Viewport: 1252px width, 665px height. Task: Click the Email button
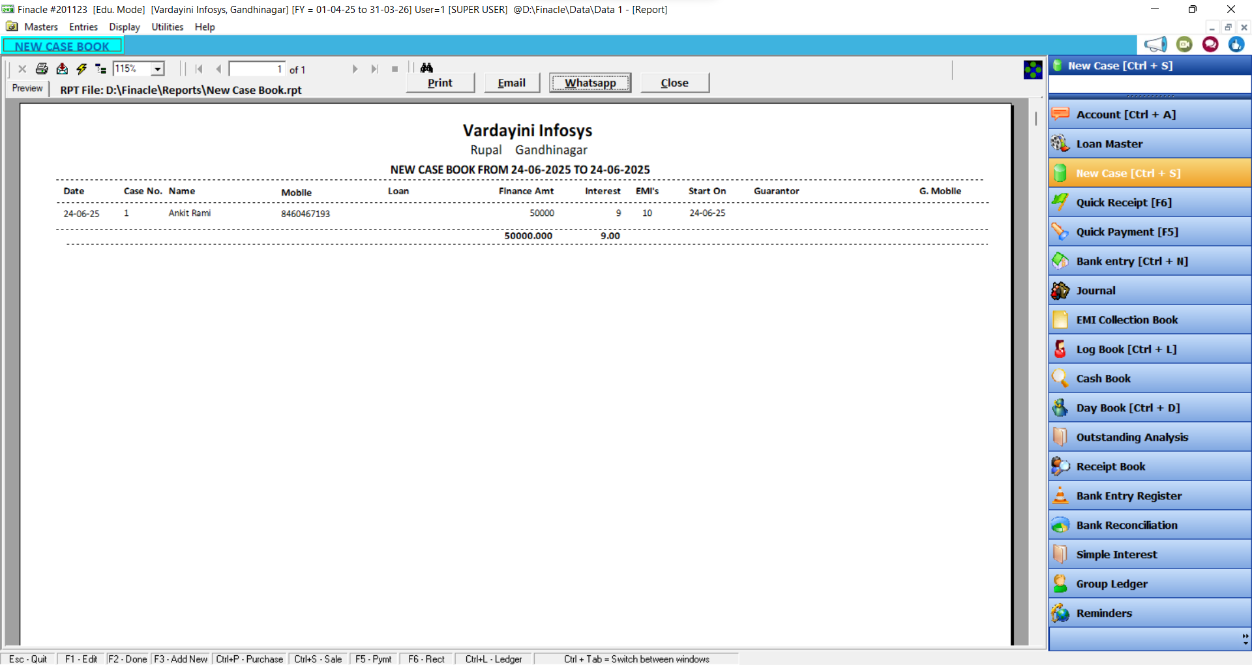511,83
